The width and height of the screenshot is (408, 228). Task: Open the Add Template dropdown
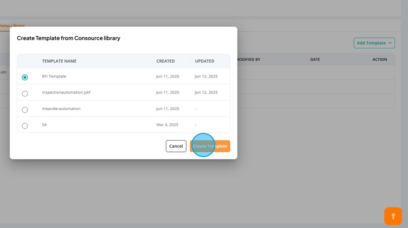pos(374,43)
